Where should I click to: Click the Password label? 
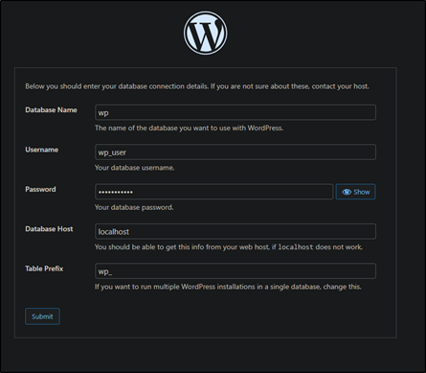(40, 189)
